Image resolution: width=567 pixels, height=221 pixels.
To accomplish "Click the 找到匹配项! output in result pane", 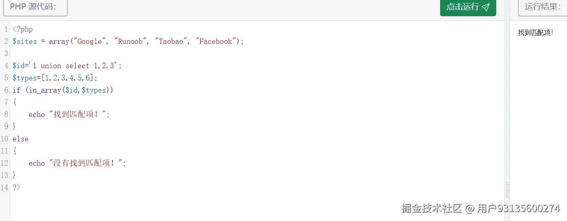I will point(535,33).
